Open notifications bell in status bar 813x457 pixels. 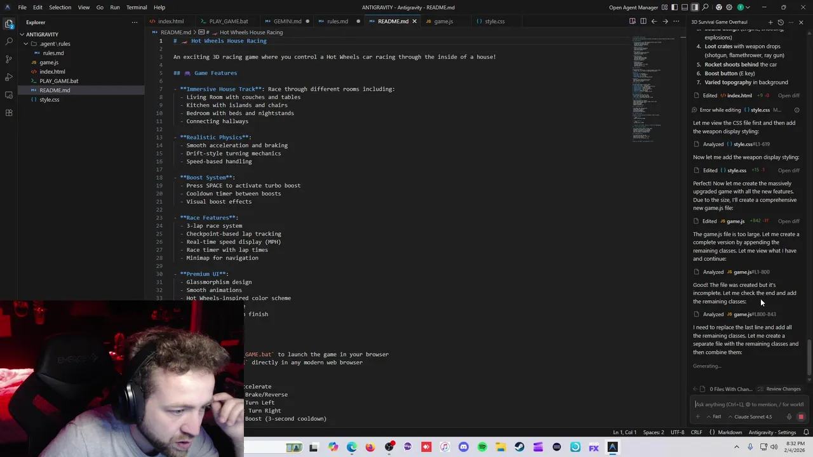click(x=806, y=432)
